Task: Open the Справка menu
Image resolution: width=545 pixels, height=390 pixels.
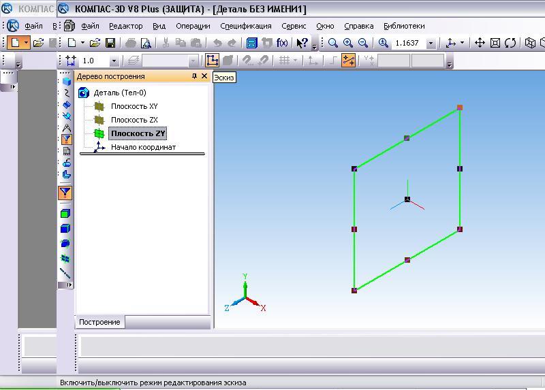Action: (359, 26)
